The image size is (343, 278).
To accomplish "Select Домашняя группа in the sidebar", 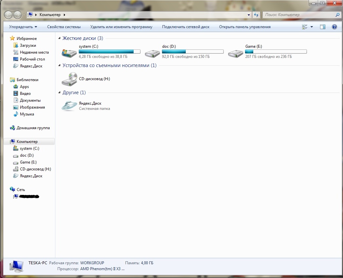I will (33, 128).
